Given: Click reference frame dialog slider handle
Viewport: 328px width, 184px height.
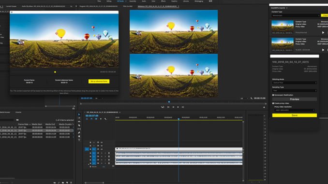Looking at the screenshot, I should [55, 72].
